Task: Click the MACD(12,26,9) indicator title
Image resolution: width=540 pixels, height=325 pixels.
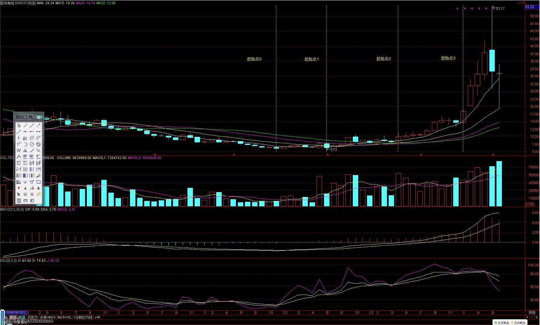Action: tap(12, 209)
